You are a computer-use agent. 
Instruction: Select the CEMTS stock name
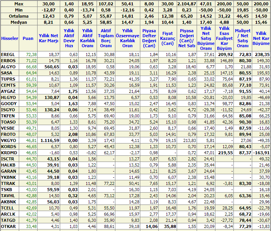[x=8, y=85]
